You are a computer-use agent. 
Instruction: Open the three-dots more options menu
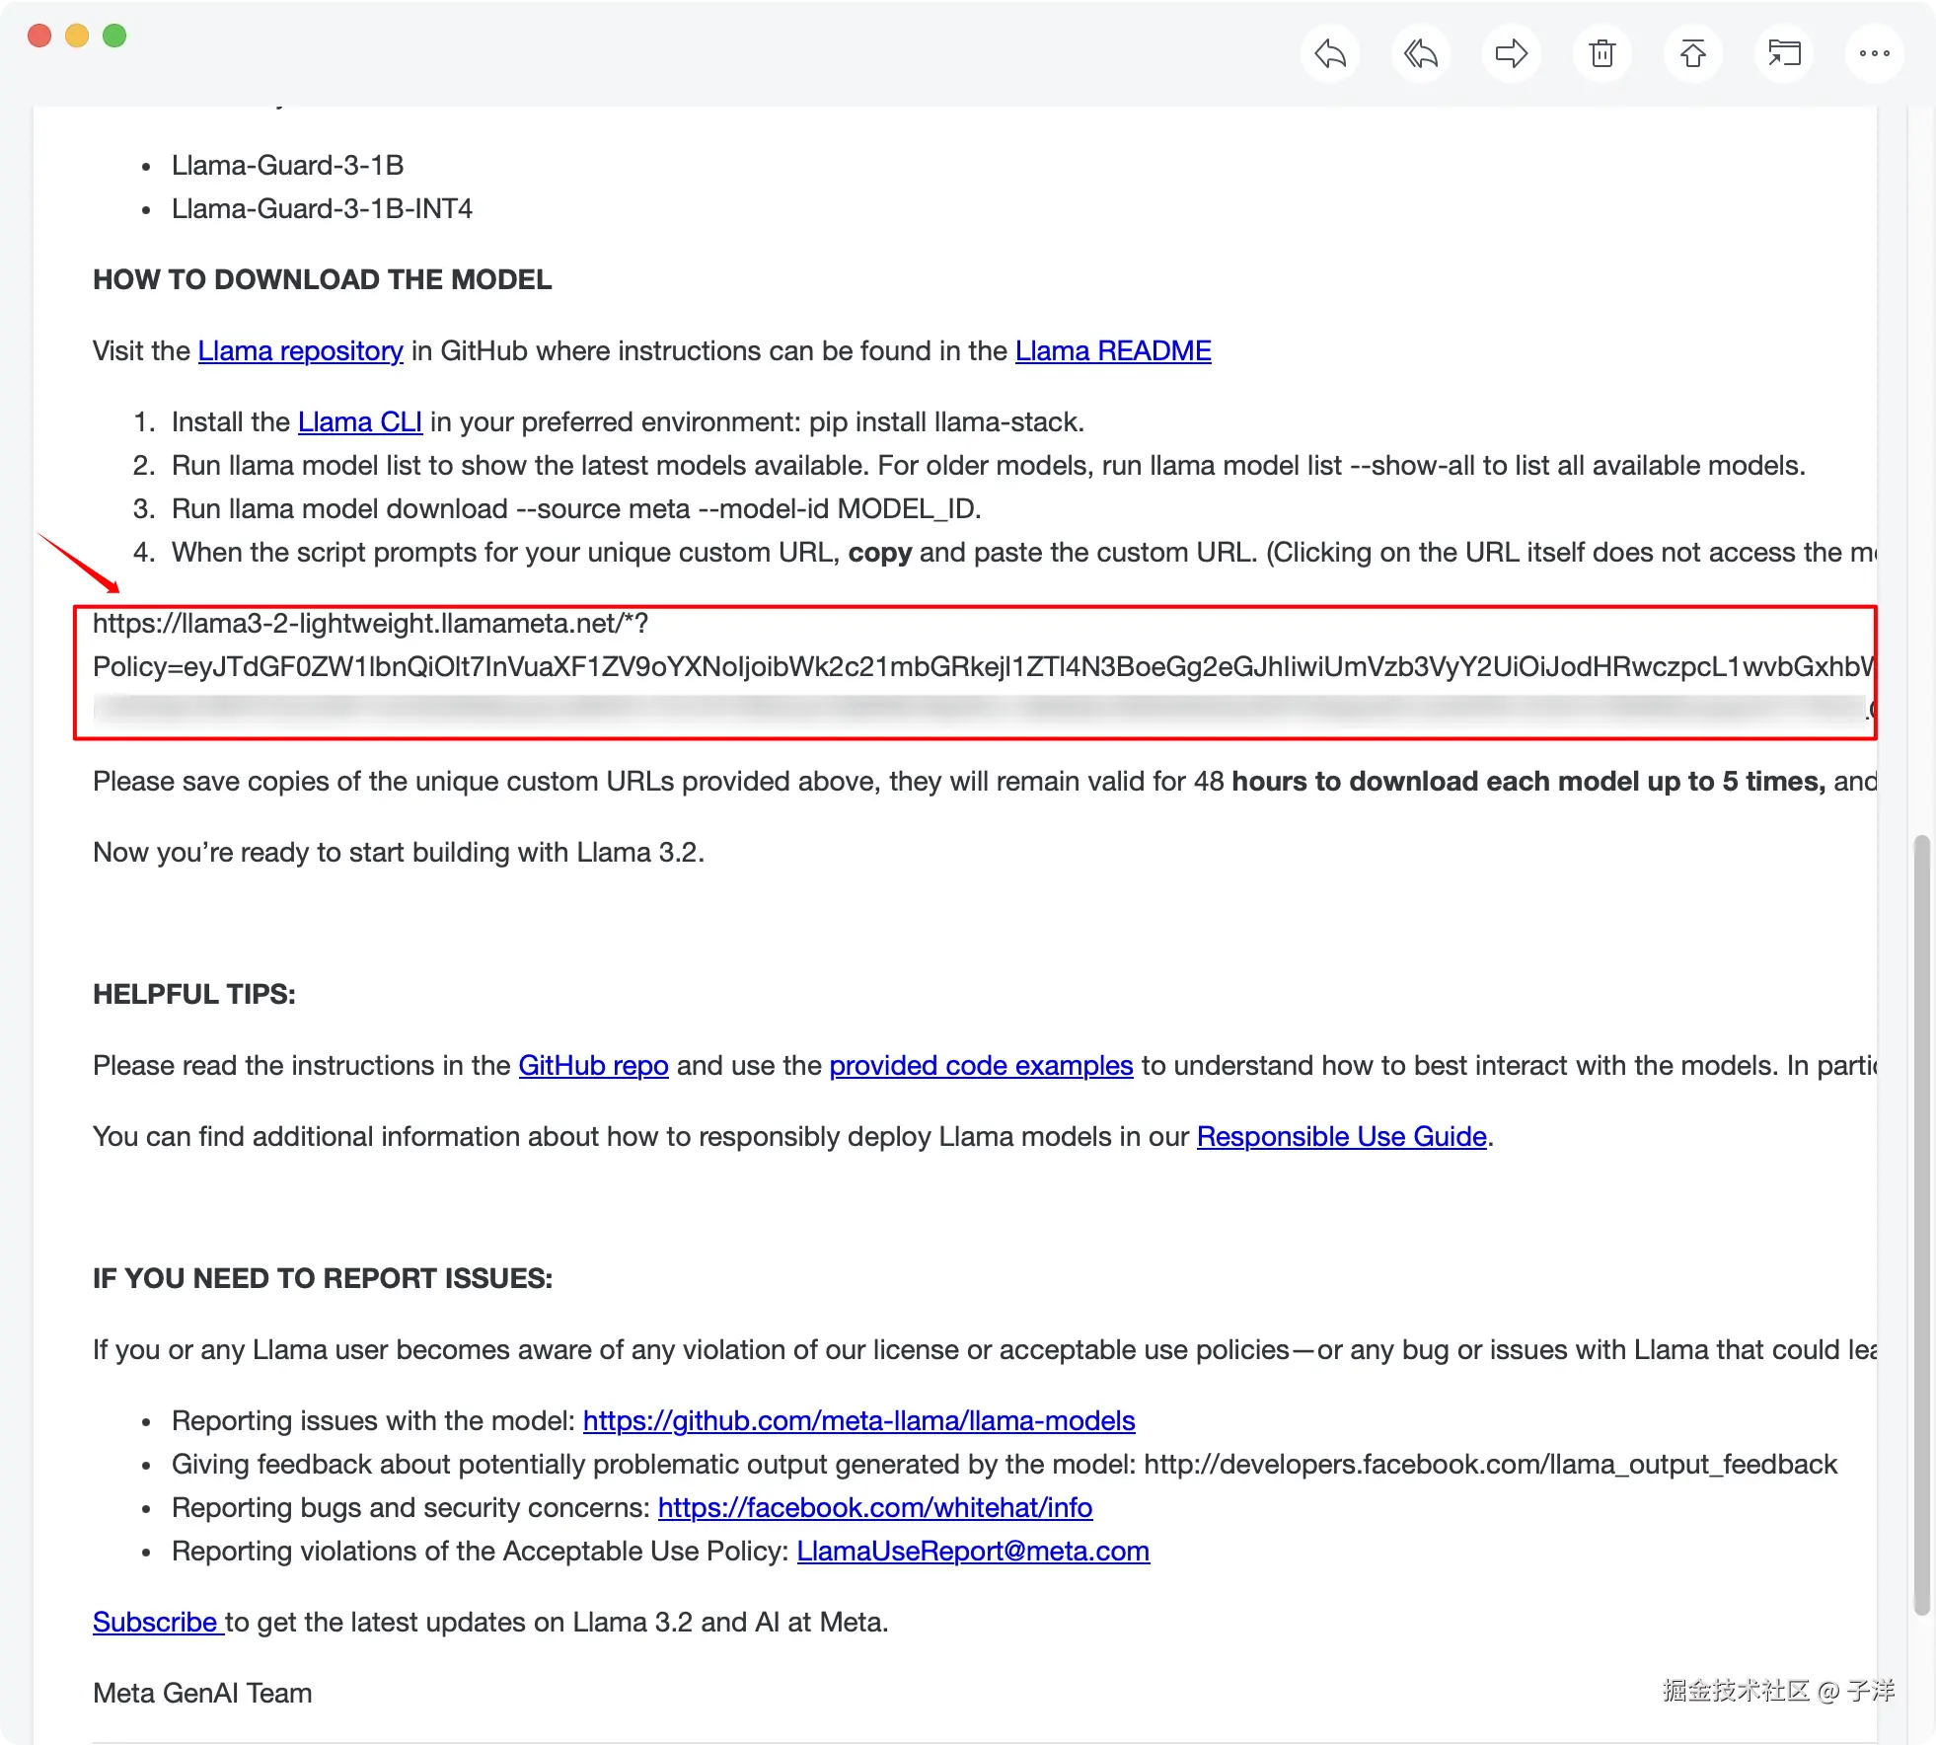click(x=1874, y=53)
